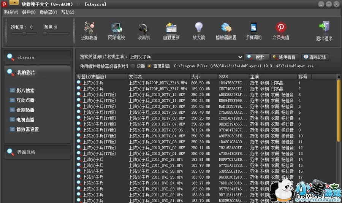
Task: Open 电视直播 in the sidebar
Action: pos(25,120)
